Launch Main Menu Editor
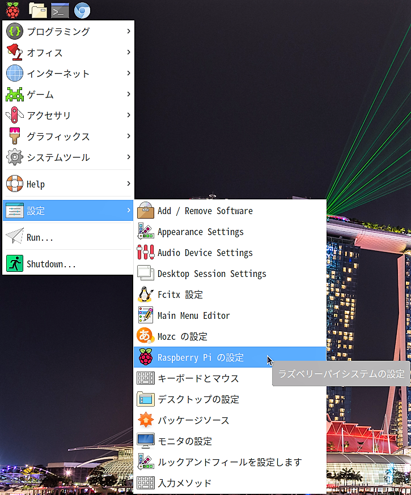The image size is (411, 495). [x=230, y=315]
